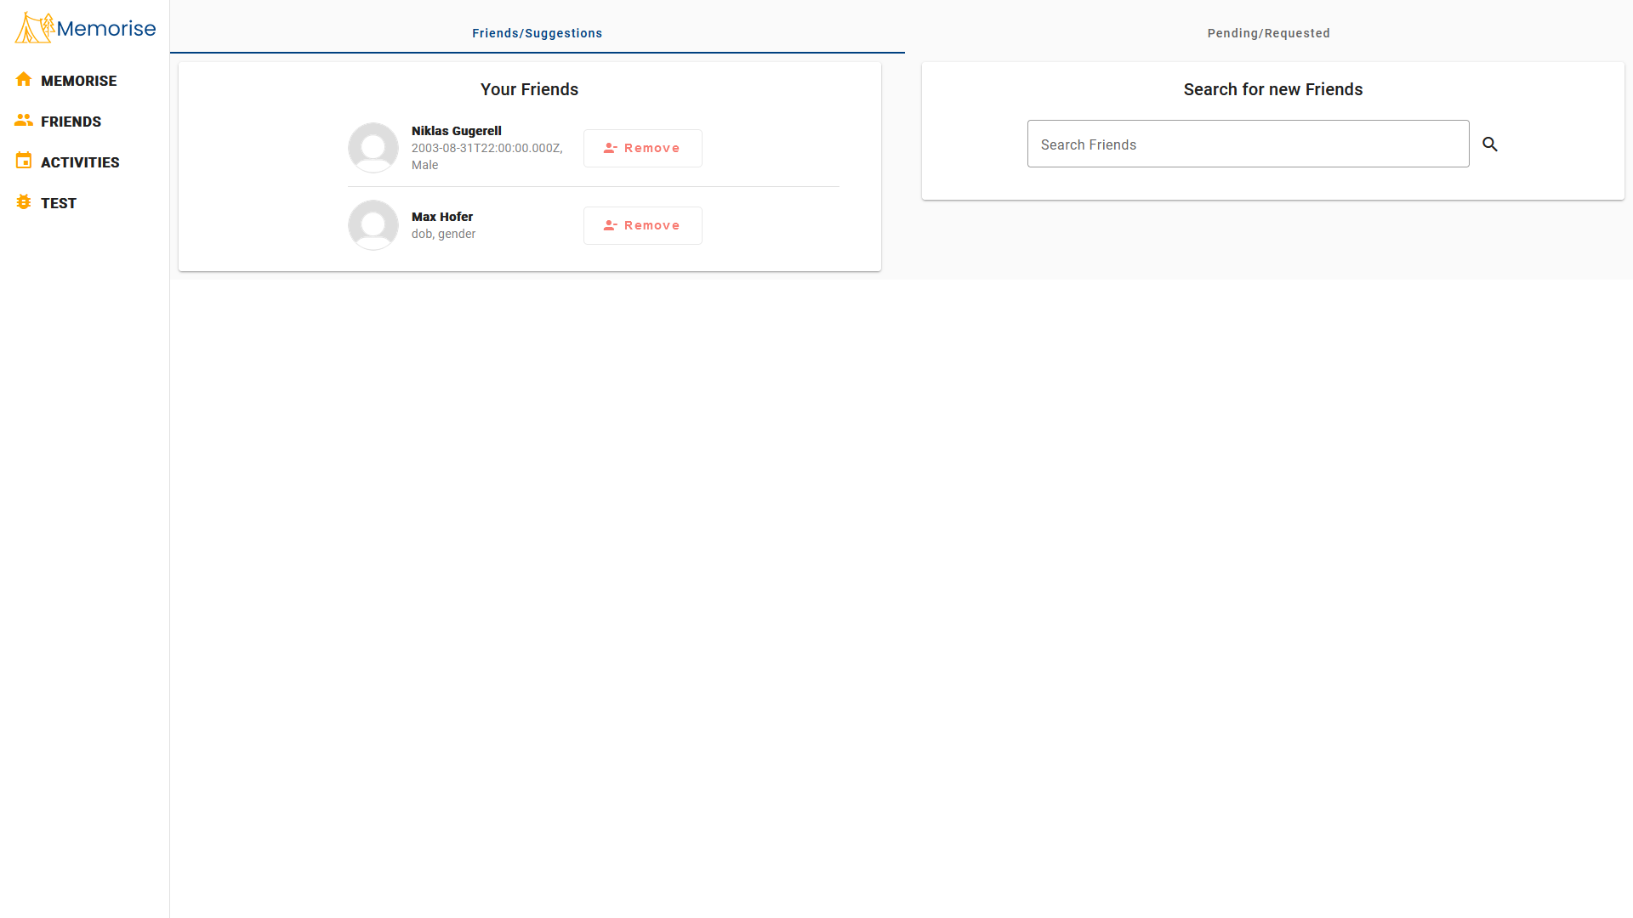Click the people icon next to FRIENDS
The width and height of the screenshot is (1633, 918).
coord(24,121)
